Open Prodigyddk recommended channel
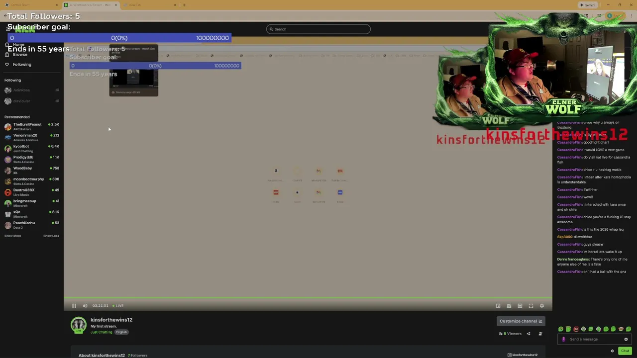 tap(32, 159)
